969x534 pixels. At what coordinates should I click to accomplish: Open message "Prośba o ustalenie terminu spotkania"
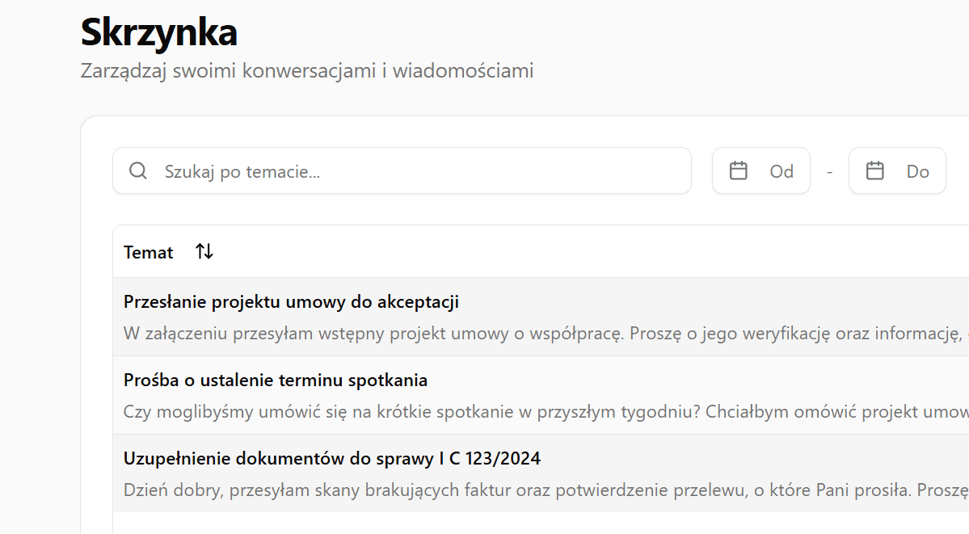point(275,380)
